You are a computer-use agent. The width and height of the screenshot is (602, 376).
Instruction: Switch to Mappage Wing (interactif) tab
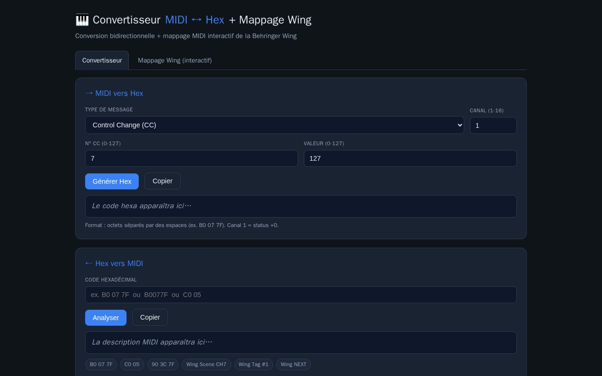(x=174, y=60)
